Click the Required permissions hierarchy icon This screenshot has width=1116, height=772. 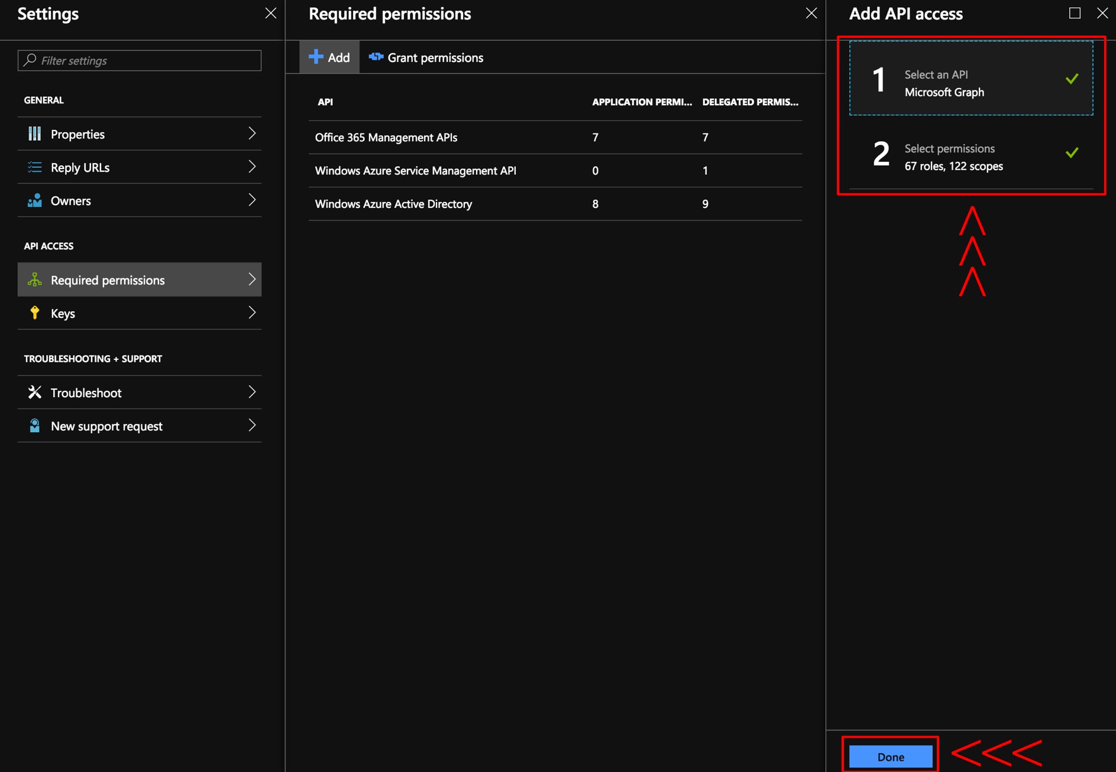pyautogui.click(x=35, y=280)
